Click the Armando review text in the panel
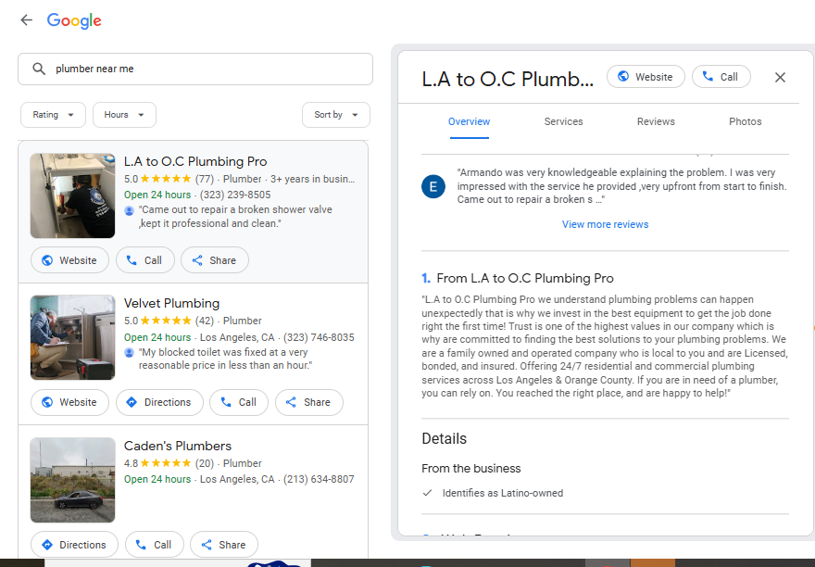 point(621,186)
